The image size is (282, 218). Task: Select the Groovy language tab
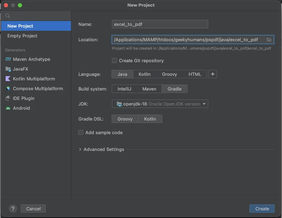pyautogui.click(x=169, y=74)
